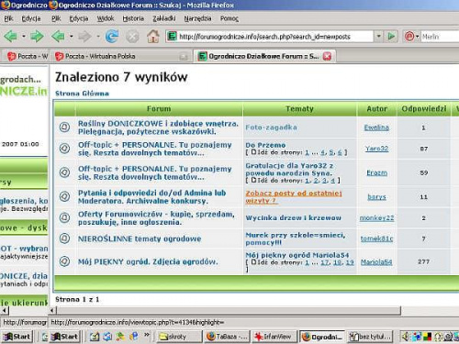Click the topic icon beside NIEROŚLINNE tematy ogrodowe
The image size is (459, 344).
pos(64,239)
